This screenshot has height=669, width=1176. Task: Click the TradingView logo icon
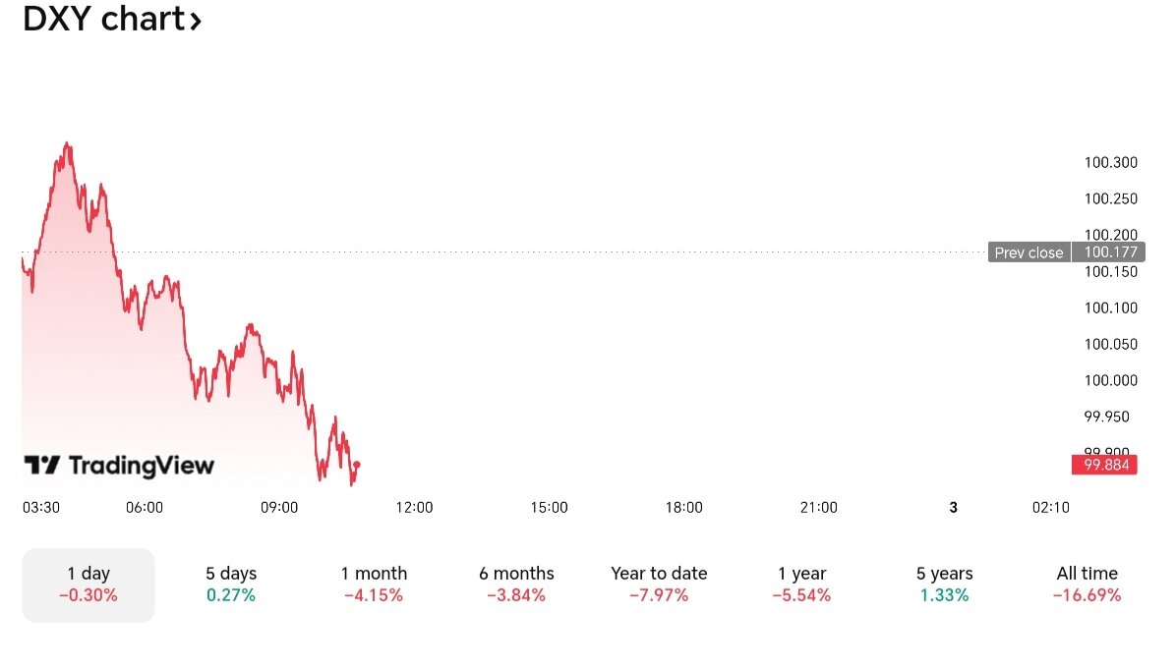point(42,466)
